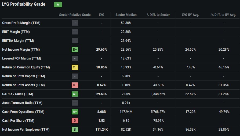Image resolution: width=240 pixels, height=136 pixels.
Task: Open the Levered FCF Margin (TTM) metric
Action: pyautogui.click(x=21, y=58)
